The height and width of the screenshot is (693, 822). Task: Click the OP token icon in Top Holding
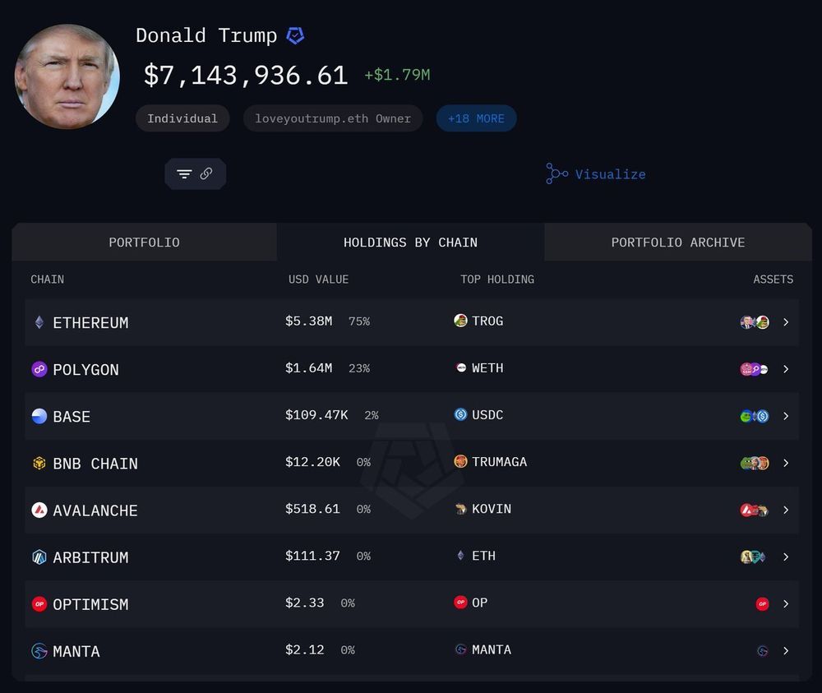click(460, 603)
